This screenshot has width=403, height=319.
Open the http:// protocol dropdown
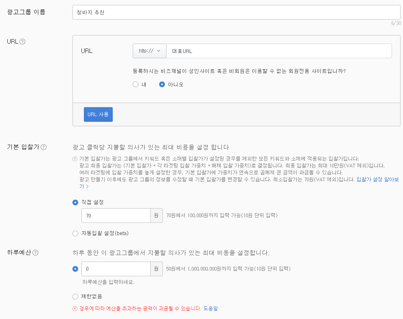pos(149,51)
